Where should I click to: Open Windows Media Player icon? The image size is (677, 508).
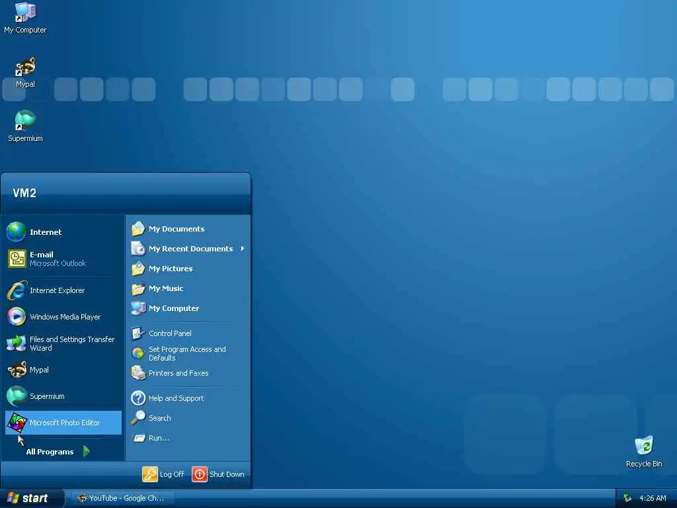coord(17,317)
